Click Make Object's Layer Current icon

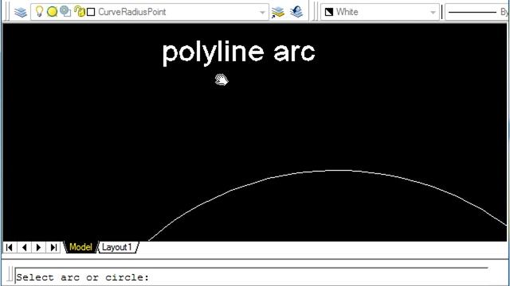coord(278,12)
